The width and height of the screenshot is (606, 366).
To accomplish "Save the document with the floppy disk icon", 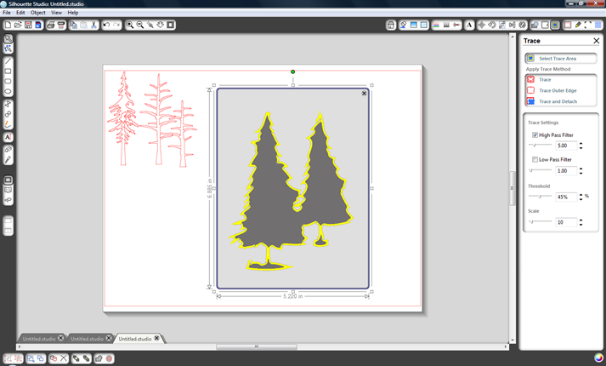I will point(28,26).
